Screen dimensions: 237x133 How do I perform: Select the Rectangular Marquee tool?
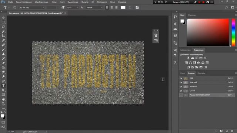tap(3, 22)
